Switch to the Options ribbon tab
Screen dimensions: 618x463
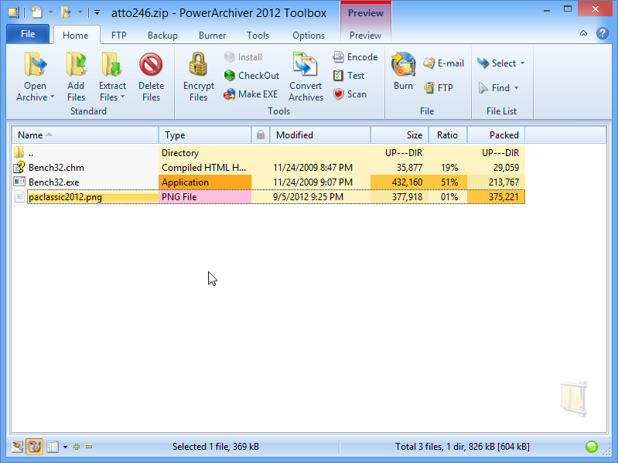click(x=308, y=35)
